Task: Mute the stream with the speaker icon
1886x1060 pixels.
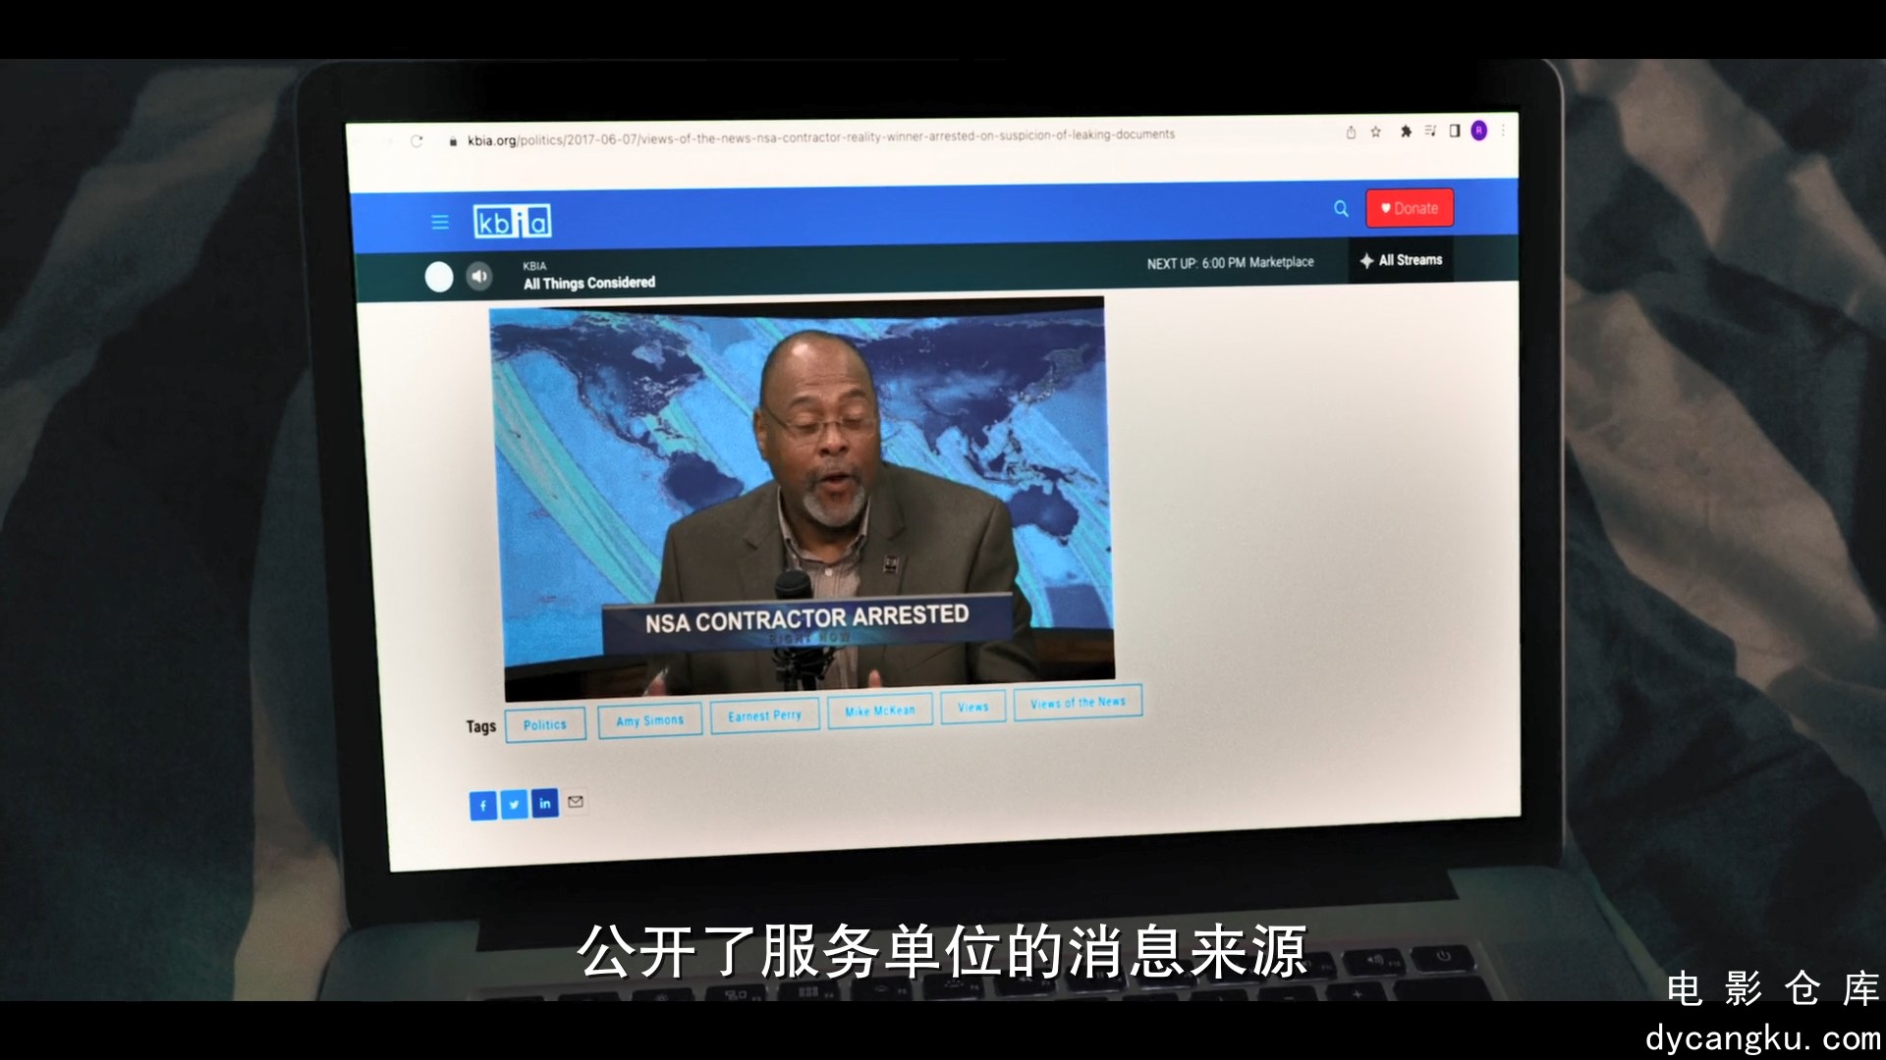Action: pos(479,277)
